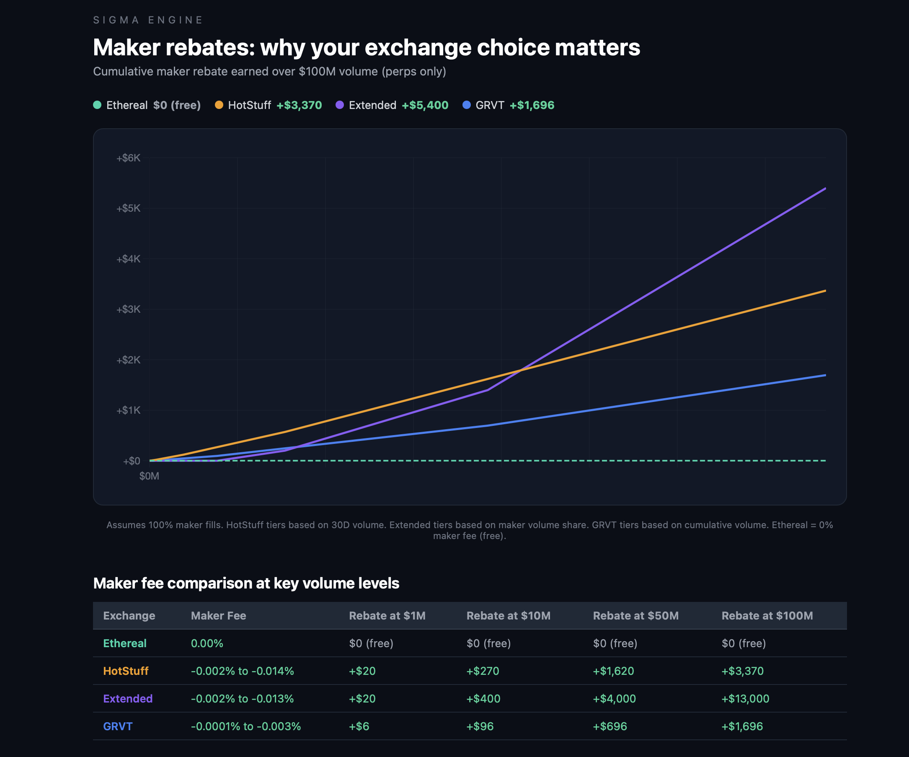
Task: Click the Rebate at $1M column header
Action: 387,615
